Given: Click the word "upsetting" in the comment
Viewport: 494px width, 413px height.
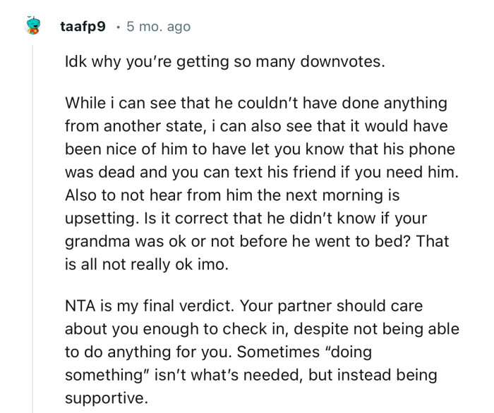Looking at the screenshot, I should coord(96,216).
